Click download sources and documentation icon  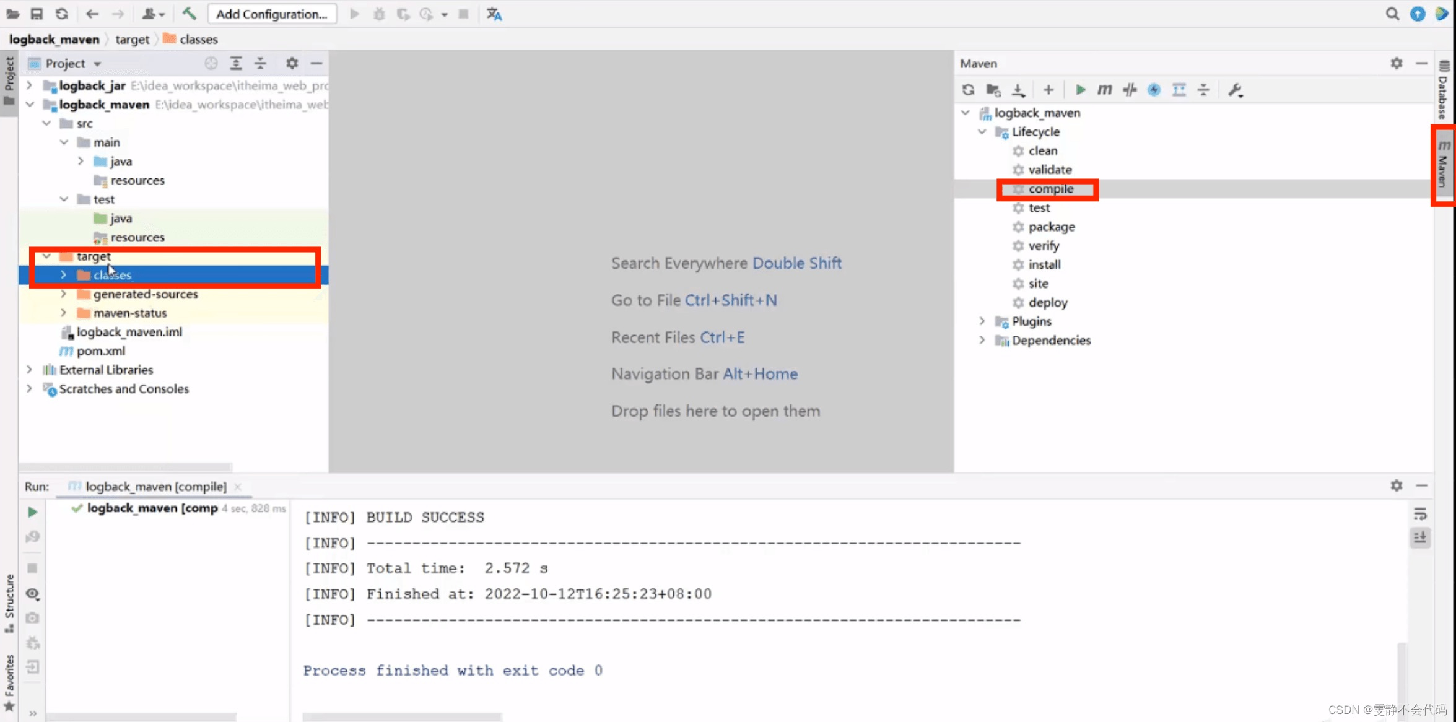[x=1018, y=90]
